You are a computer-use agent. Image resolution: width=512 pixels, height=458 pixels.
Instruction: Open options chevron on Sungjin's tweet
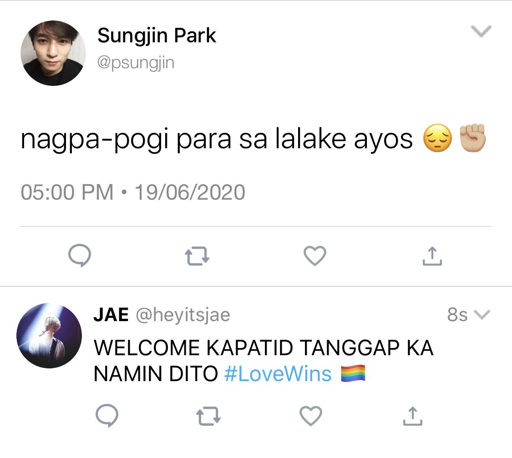(482, 31)
